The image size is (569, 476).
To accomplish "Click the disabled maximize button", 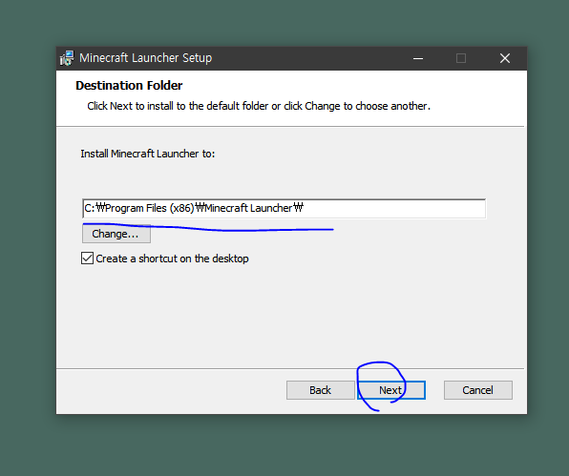I will [x=461, y=58].
